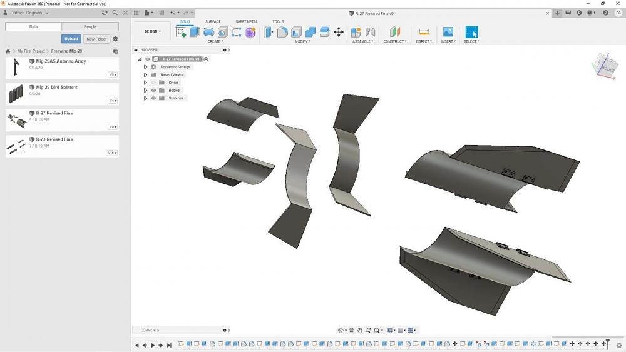Select the Fillet tool
The height and width of the screenshot is (352, 626).
282,32
